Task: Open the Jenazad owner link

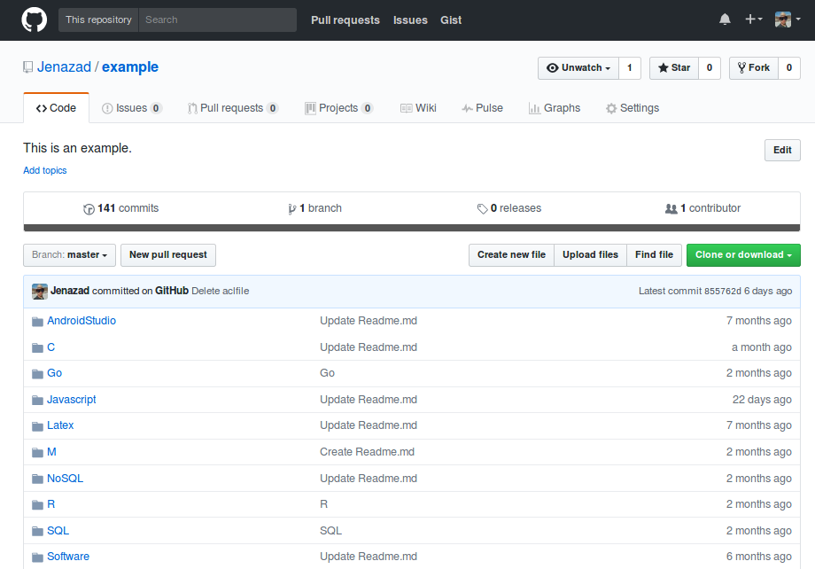Action: click(64, 67)
